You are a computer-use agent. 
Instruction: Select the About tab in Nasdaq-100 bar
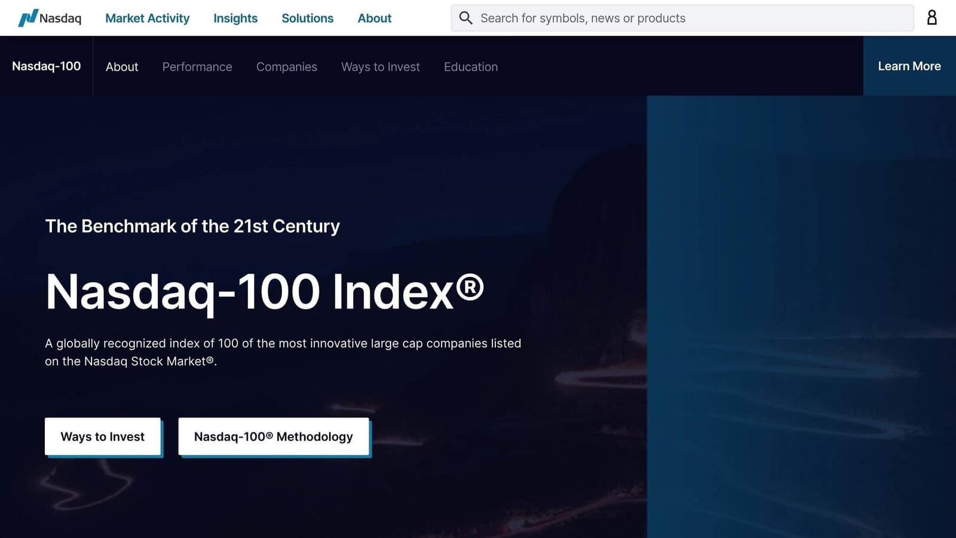coord(122,67)
